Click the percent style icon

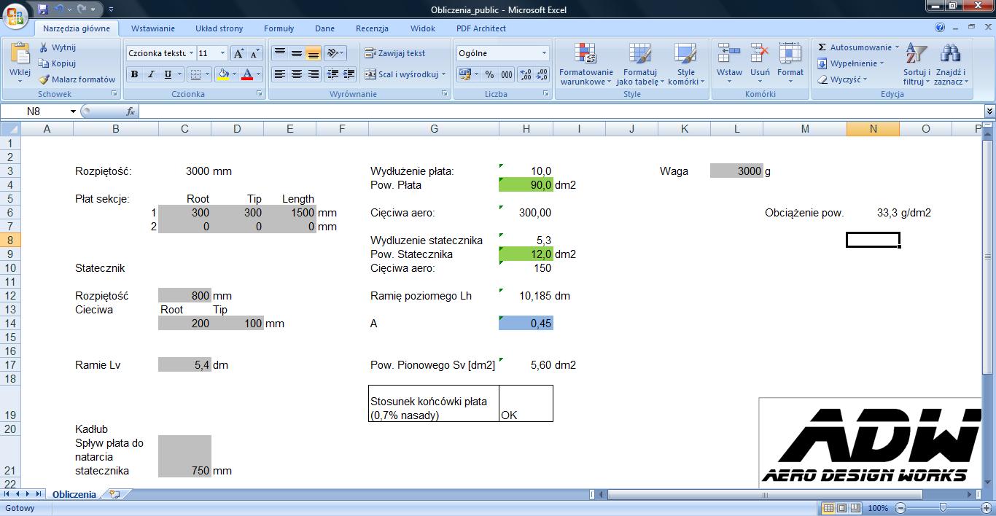(x=489, y=74)
